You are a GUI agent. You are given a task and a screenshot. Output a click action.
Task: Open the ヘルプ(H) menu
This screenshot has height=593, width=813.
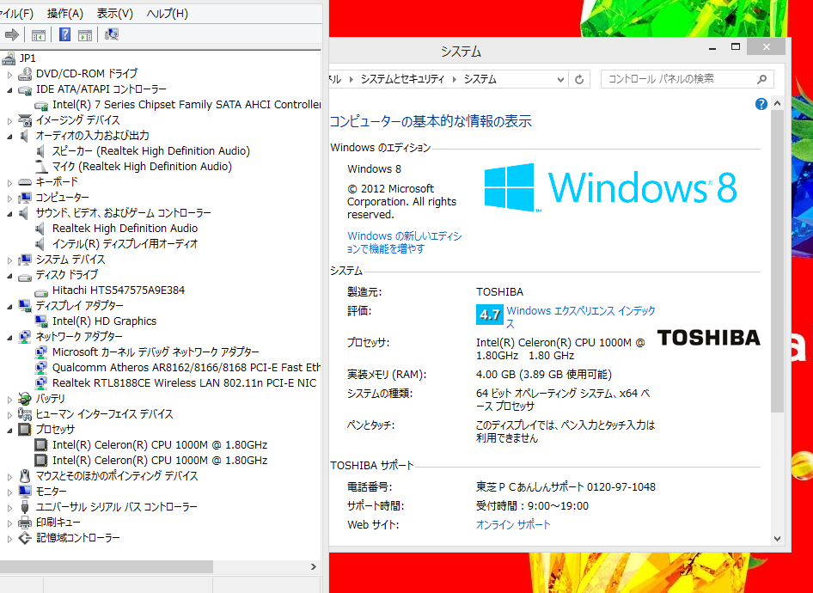167,14
